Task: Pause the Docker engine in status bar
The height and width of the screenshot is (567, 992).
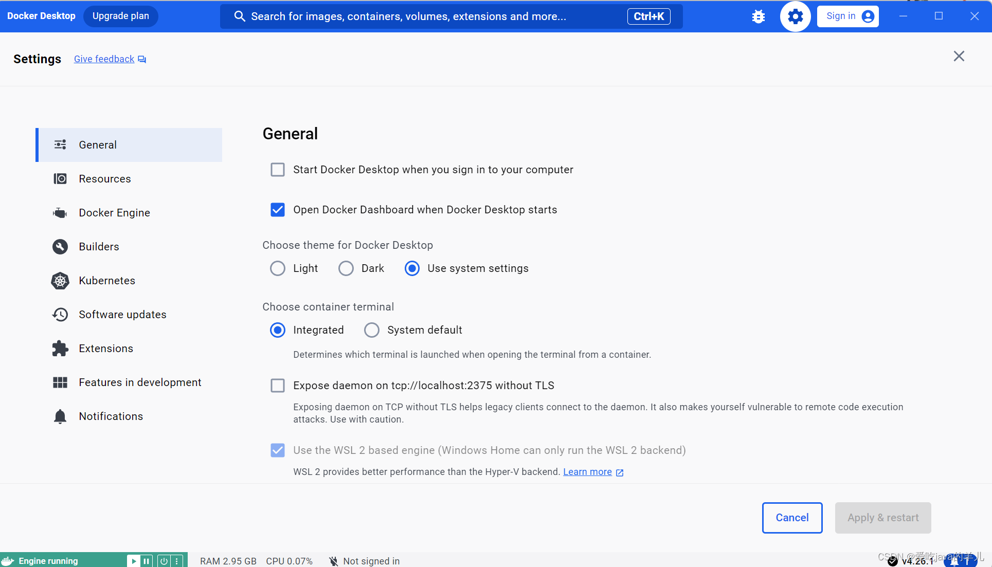Action: 146,560
